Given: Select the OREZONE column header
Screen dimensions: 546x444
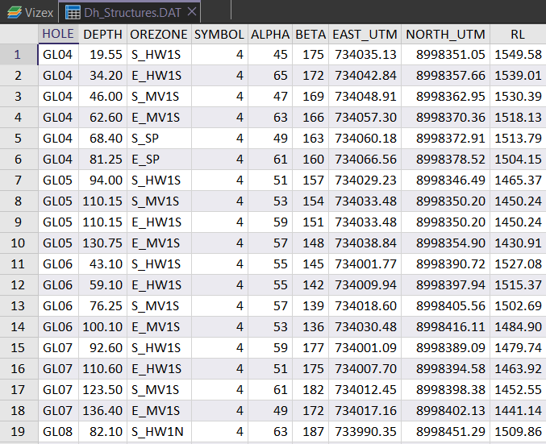Looking at the screenshot, I should click(x=159, y=34).
